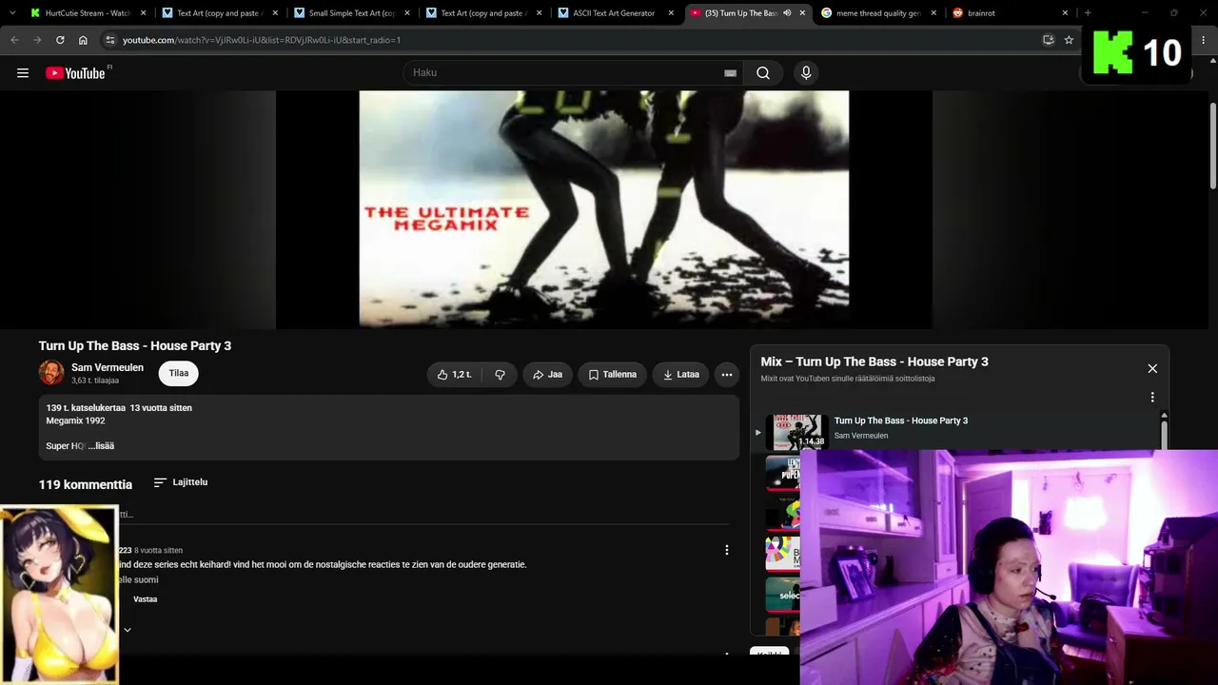Screen dimensions: 1218x685
Task: Close the Turn Up The Bass tab
Action: click(x=802, y=13)
